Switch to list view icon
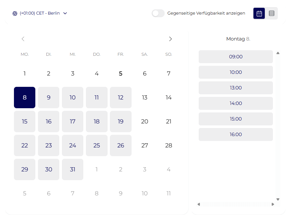This screenshot has width=293, height=220. click(272, 13)
